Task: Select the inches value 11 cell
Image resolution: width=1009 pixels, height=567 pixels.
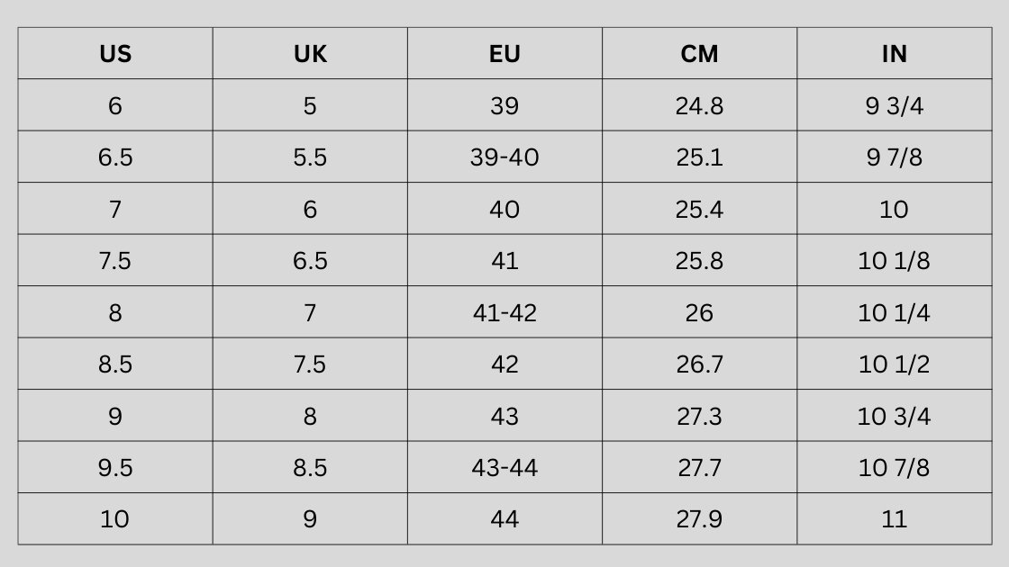Action: click(x=894, y=519)
